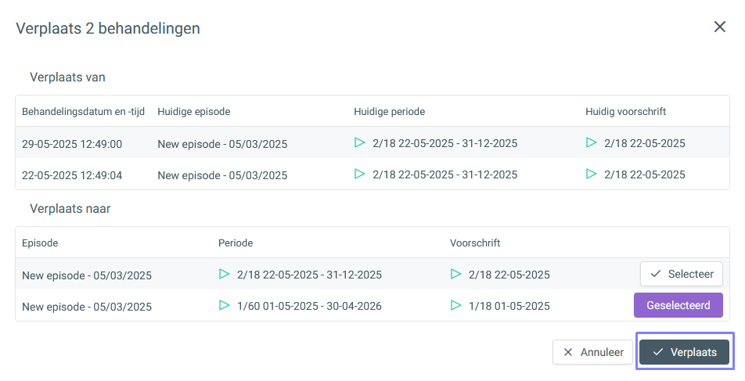Image resolution: width=745 pixels, height=381 pixels.
Task: Click the 1/60 01-05-2025 - 30-04-2026 period row
Action: click(372, 305)
